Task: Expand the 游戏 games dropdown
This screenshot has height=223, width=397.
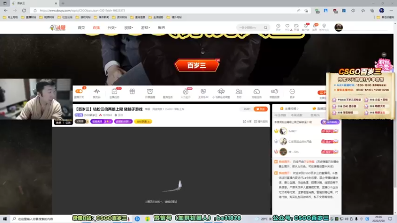Action: point(145,28)
